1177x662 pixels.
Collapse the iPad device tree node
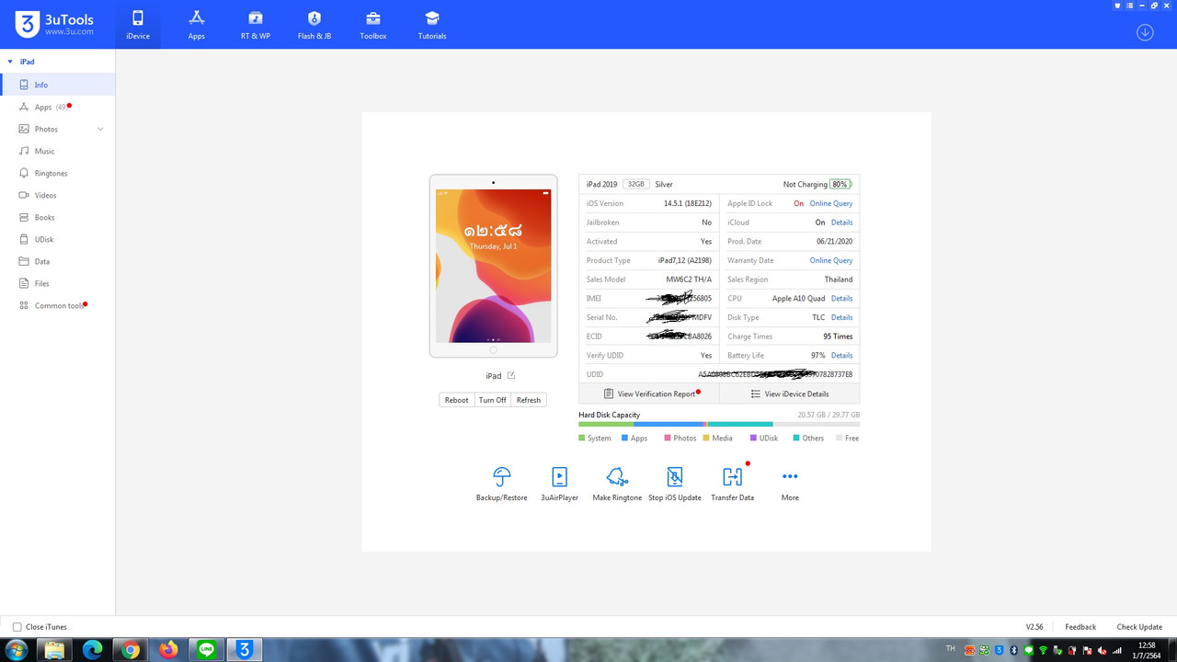[x=10, y=62]
